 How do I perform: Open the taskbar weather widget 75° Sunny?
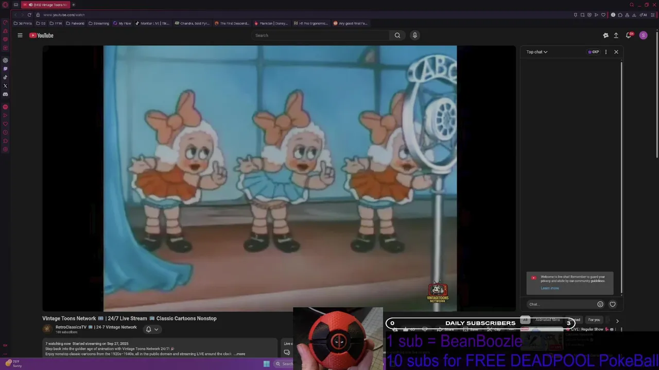[x=13, y=364]
